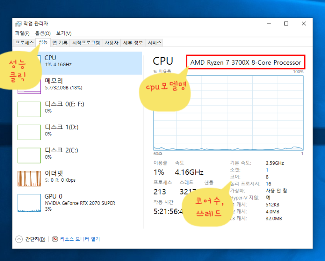The height and width of the screenshot is (261, 325).
Task: Click the 디스크 2 mini graph thumbnail
Action: point(29,155)
